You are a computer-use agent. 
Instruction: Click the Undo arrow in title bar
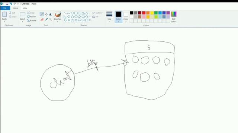tap(11, 4)
